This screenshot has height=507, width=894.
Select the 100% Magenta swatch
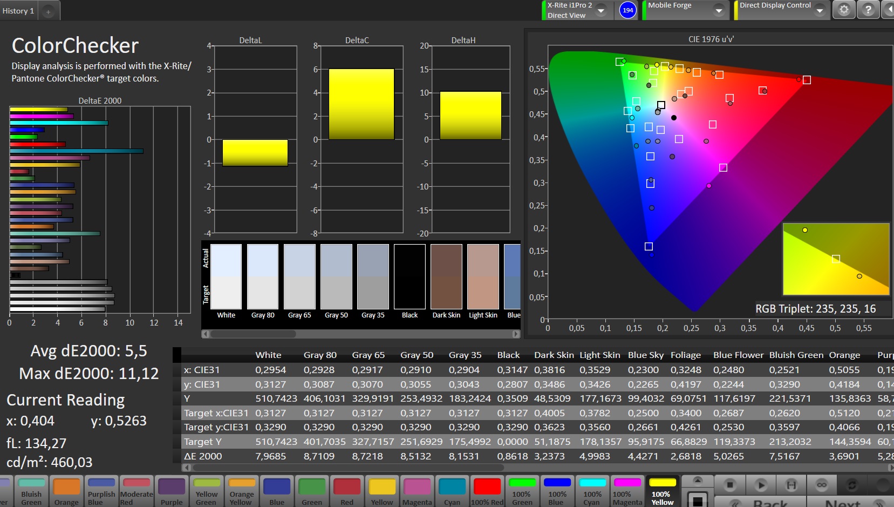point(627,491)
